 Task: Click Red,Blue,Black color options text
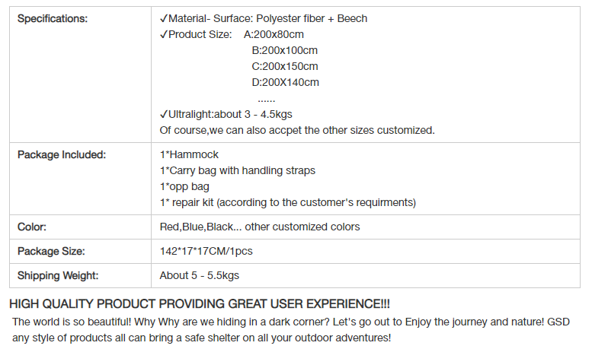pyautogui.click(x=260, y=227)
